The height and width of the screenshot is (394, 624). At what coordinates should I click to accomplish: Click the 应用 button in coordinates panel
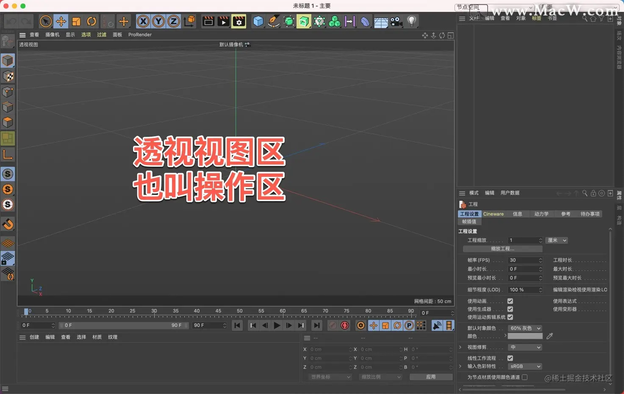click(x=431, y=377)
